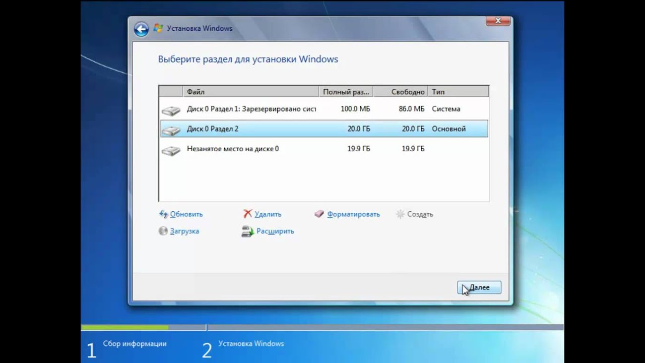
Task: Click drive icon for Диск 0 Раздел 2
Action: [x=171, y=131]
